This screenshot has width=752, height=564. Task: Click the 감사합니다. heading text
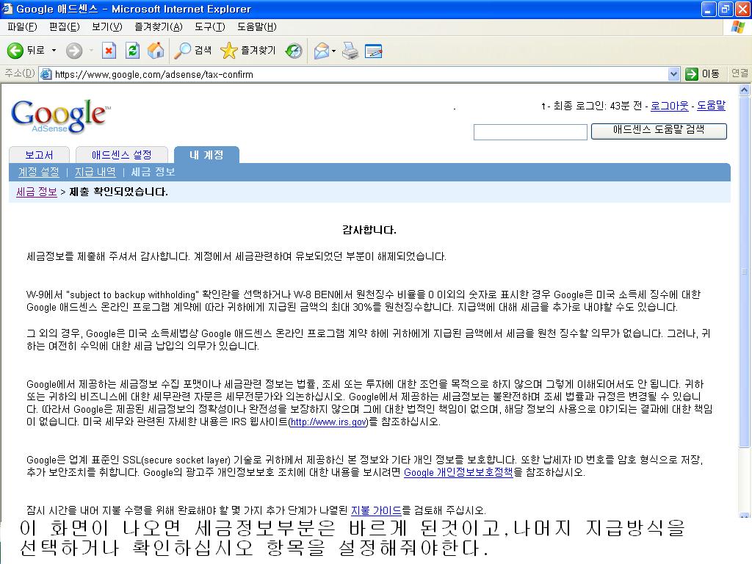point(369,230)
